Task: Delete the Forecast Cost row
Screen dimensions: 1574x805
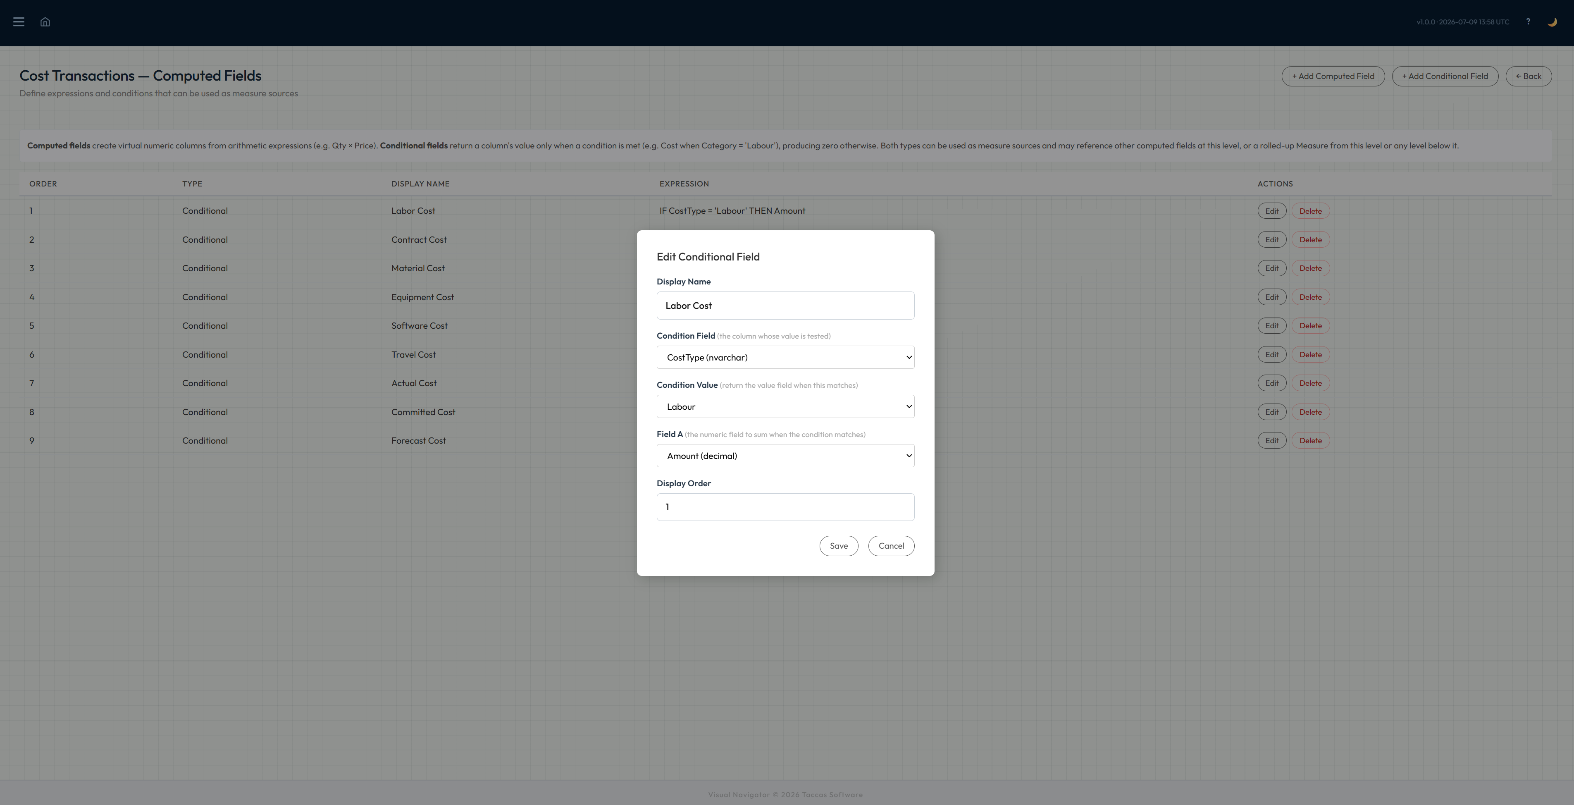Action: pyautogui.click(x=1310, y=441)
